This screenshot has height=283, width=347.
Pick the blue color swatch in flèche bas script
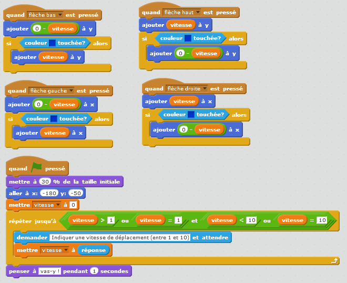(52, 43)
